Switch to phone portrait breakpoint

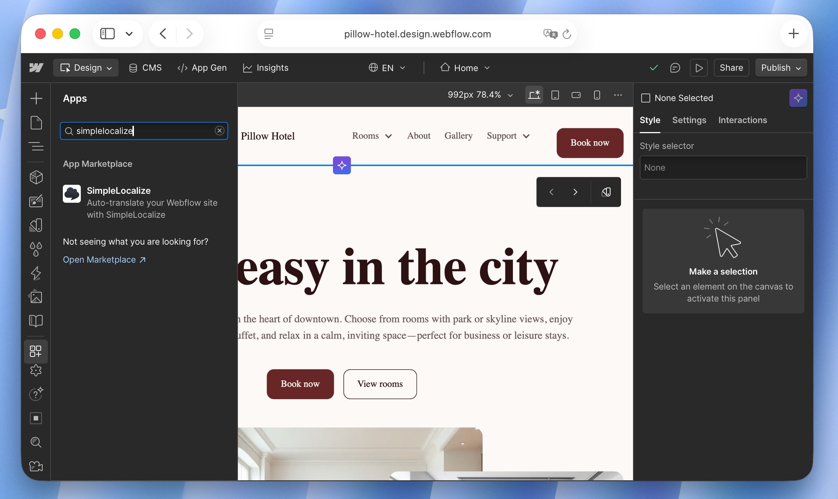pyautogui.click(x=597, y=95)
